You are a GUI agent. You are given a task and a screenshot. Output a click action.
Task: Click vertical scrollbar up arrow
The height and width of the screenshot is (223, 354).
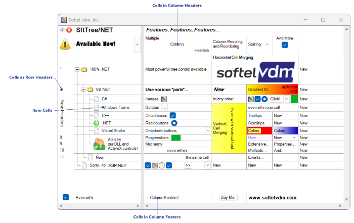click(346, 29)
